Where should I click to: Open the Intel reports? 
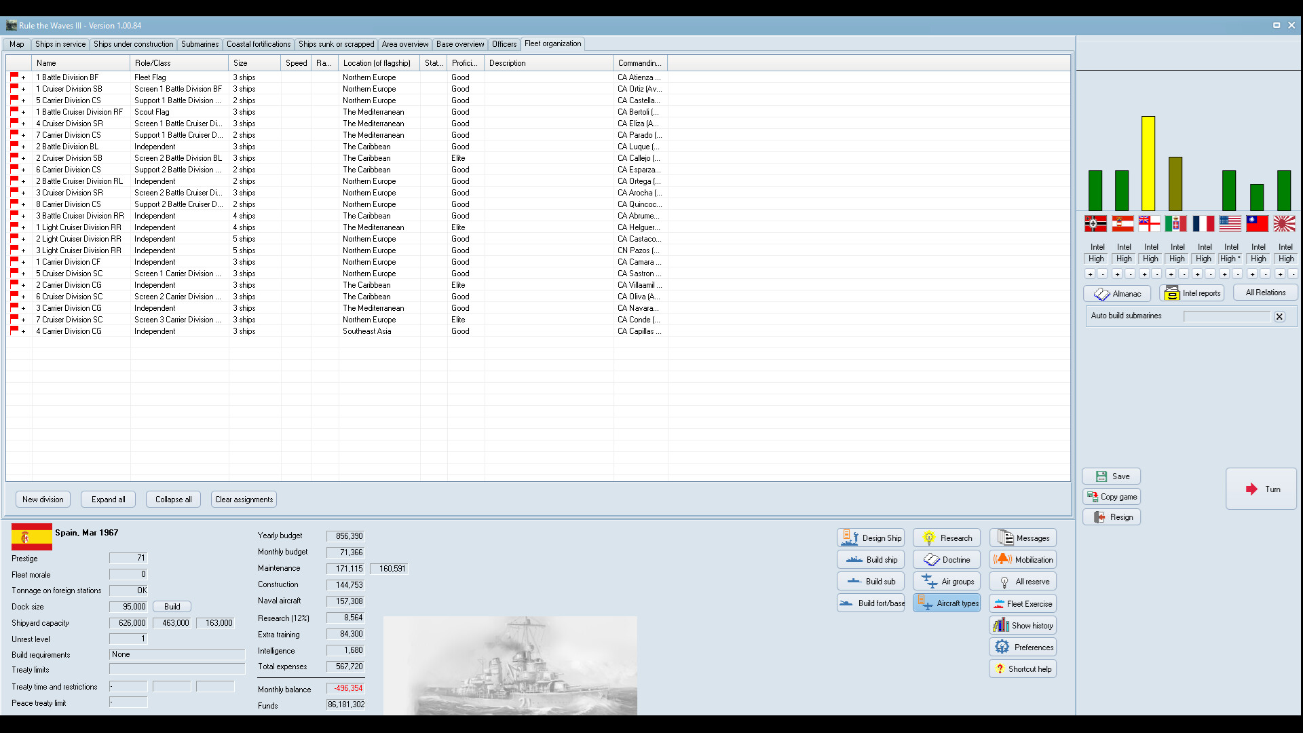coord(1192,293)
